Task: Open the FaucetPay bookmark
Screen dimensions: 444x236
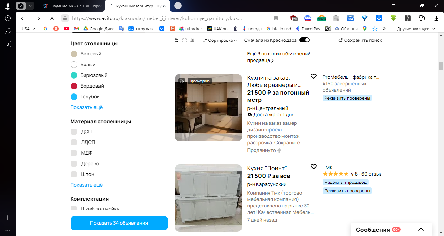Action: pyautogui.click(x=308, y=29)
